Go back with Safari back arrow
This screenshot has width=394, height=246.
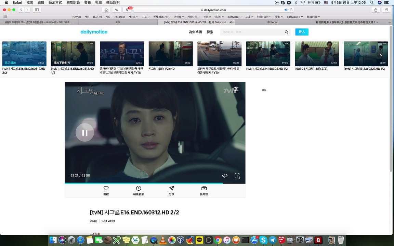tap(21, 10)
